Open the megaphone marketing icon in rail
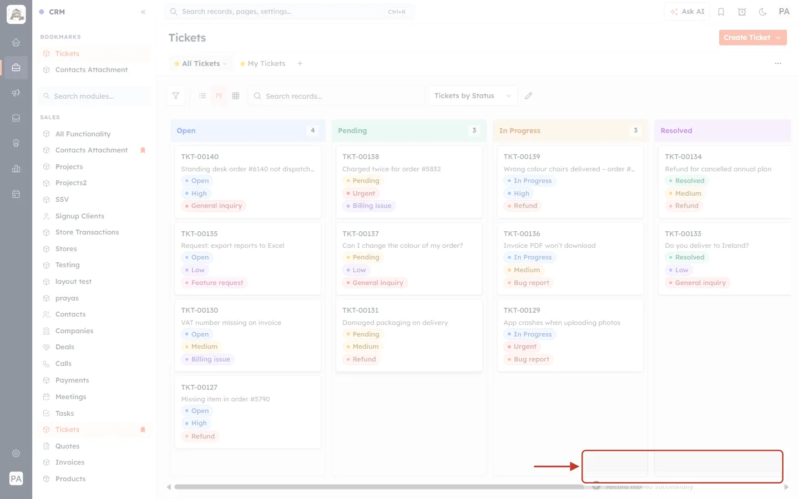799x499 pixels. pyautogui.click(x=16, y=93)
